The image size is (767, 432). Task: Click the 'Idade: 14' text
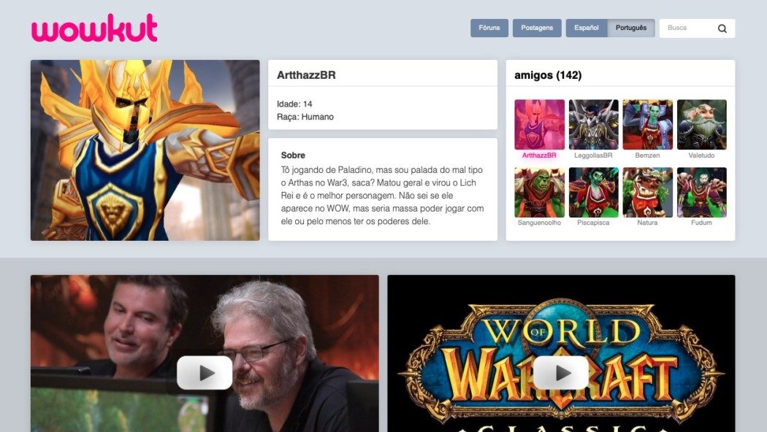point(294,104)
